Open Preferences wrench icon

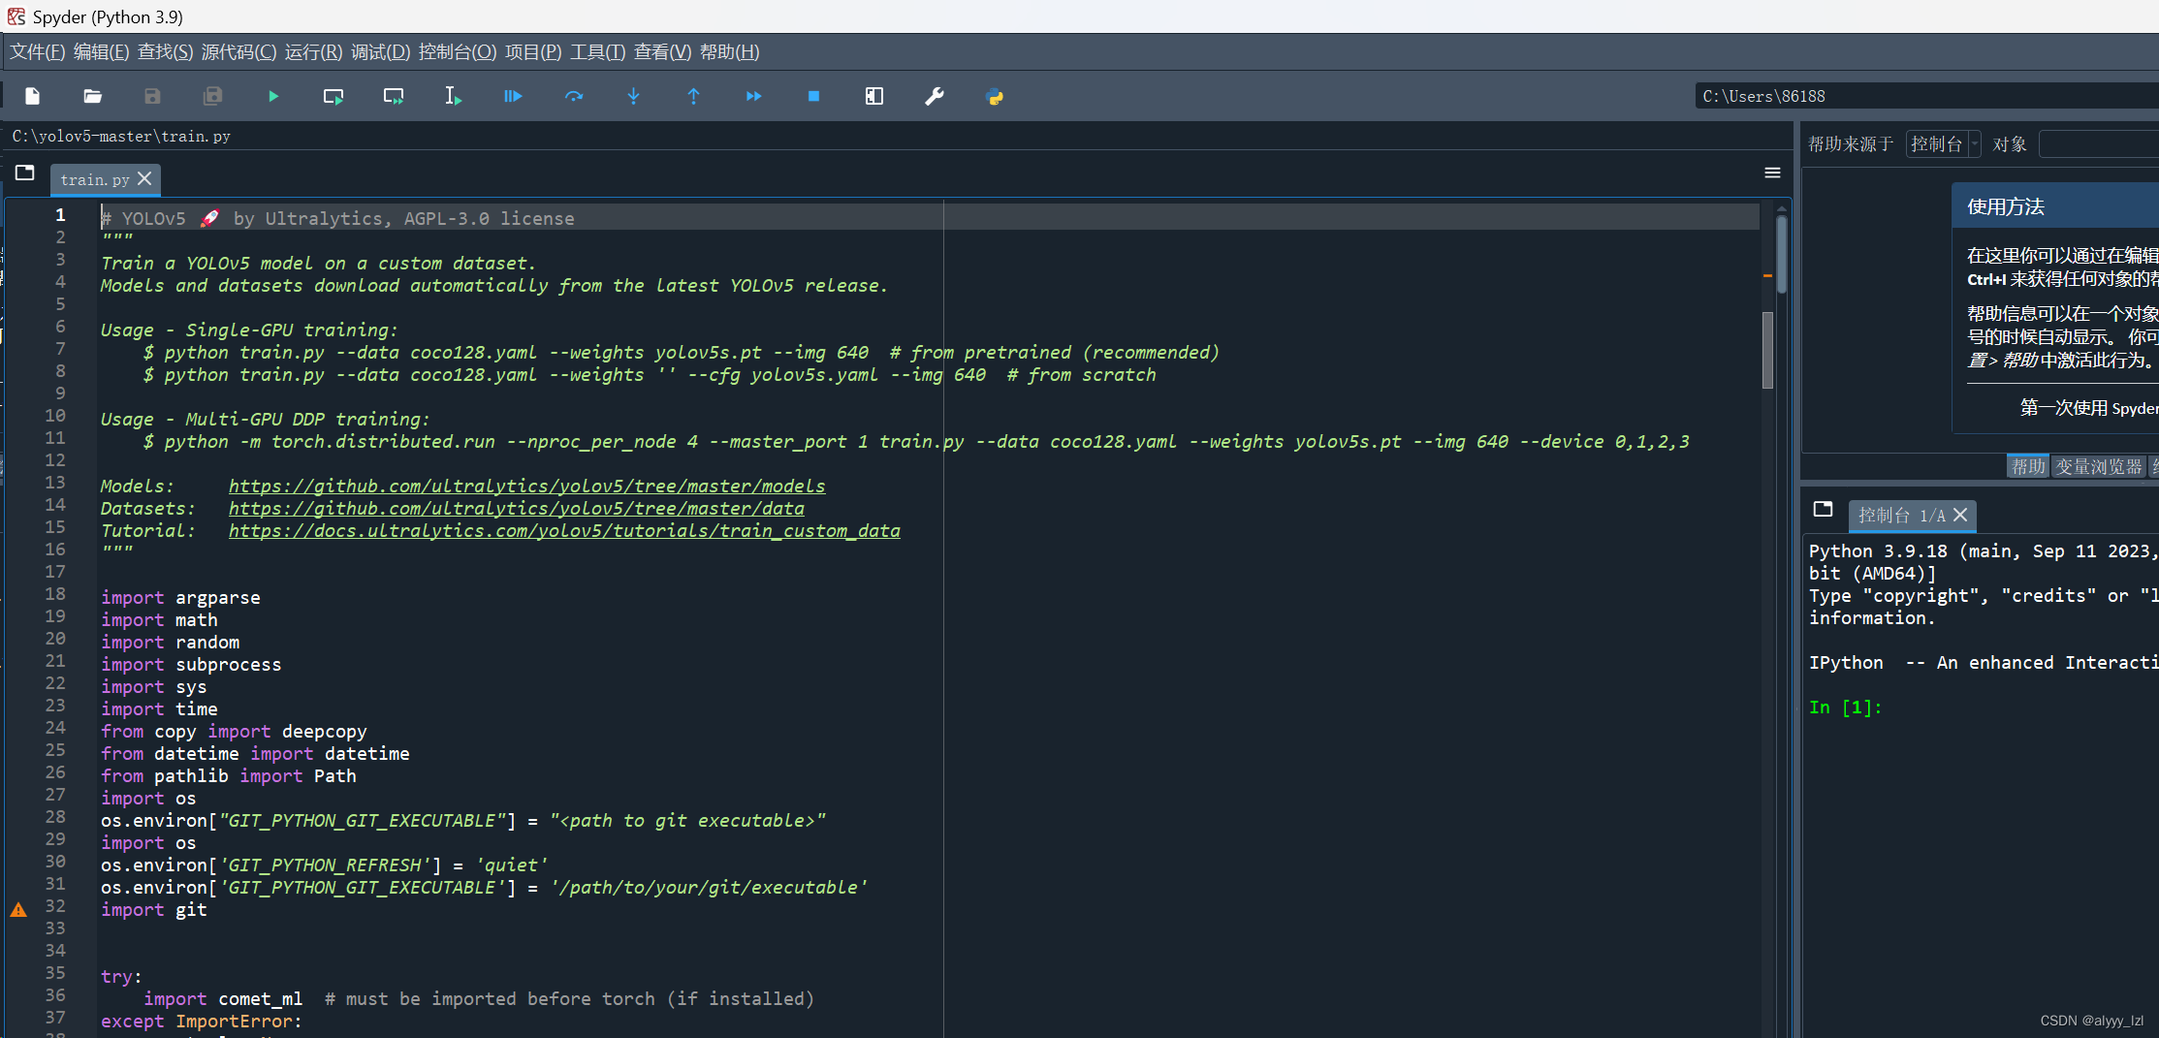(935, 96)
